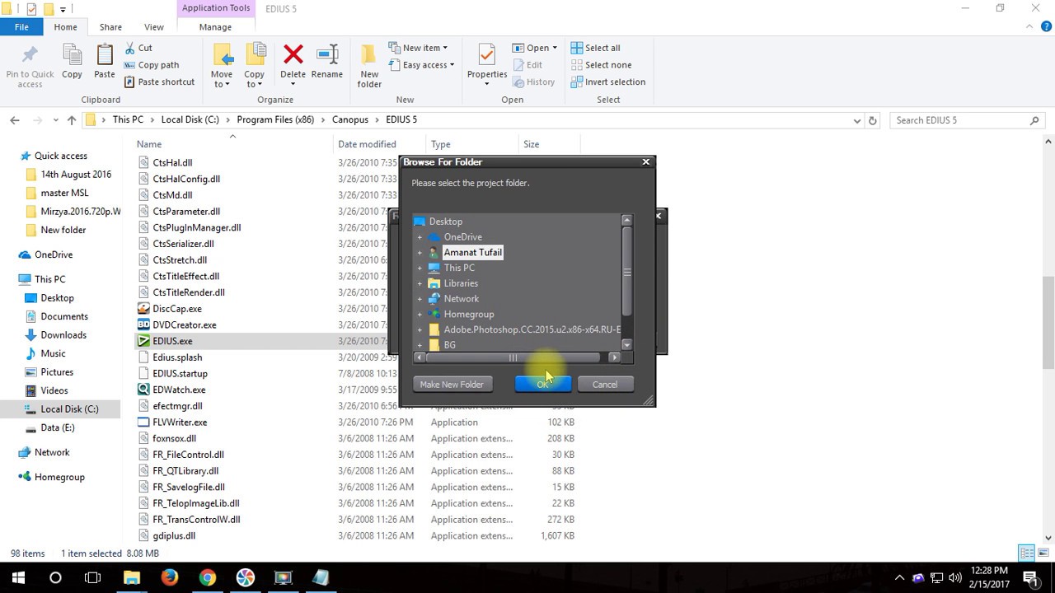Click the Back navigation arrow
Viewport: 1055px width, 593px height.
point(15,120)
